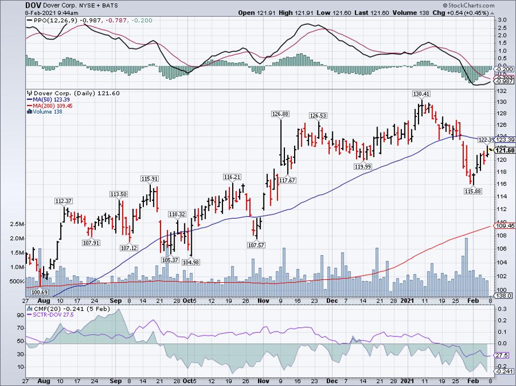
Task: Click the 112.37 high price label
Action: (x=64, y=201)
